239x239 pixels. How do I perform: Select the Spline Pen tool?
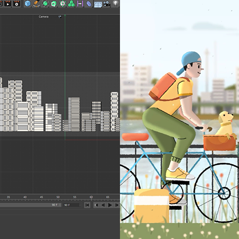coord(36,4)
